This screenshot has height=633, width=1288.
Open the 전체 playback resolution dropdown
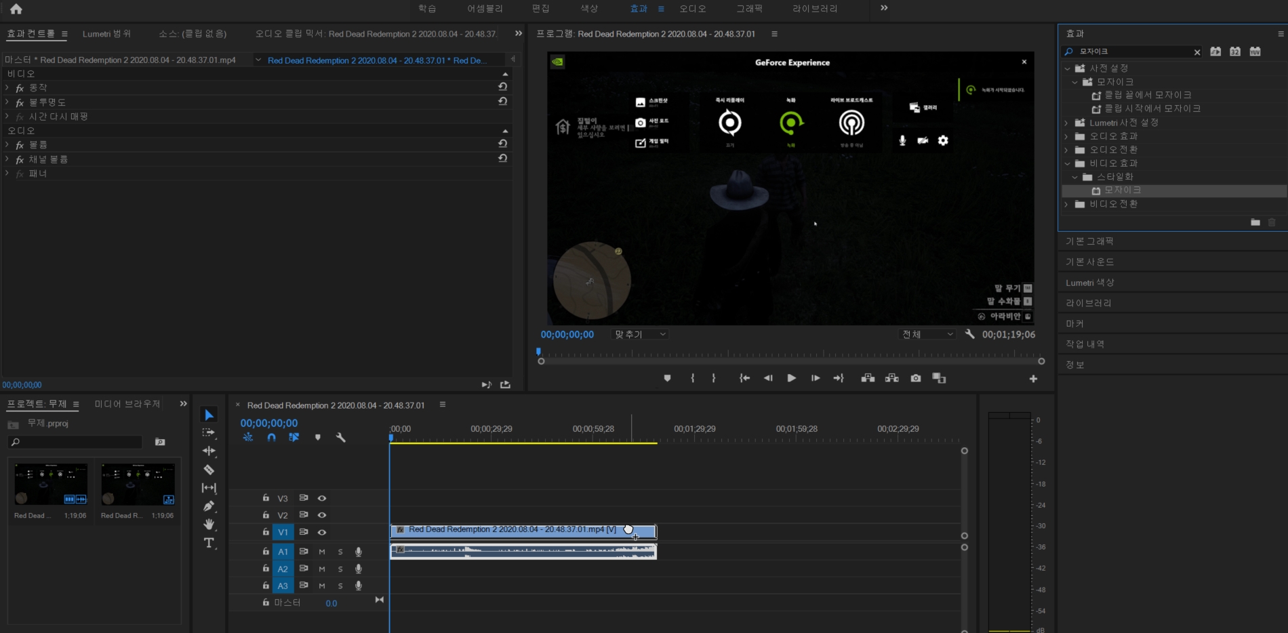tap(927, 334)
